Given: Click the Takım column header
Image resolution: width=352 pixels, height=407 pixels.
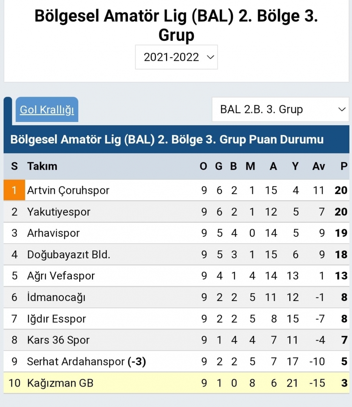Looking at the screenshot, I should click(42, 166).
